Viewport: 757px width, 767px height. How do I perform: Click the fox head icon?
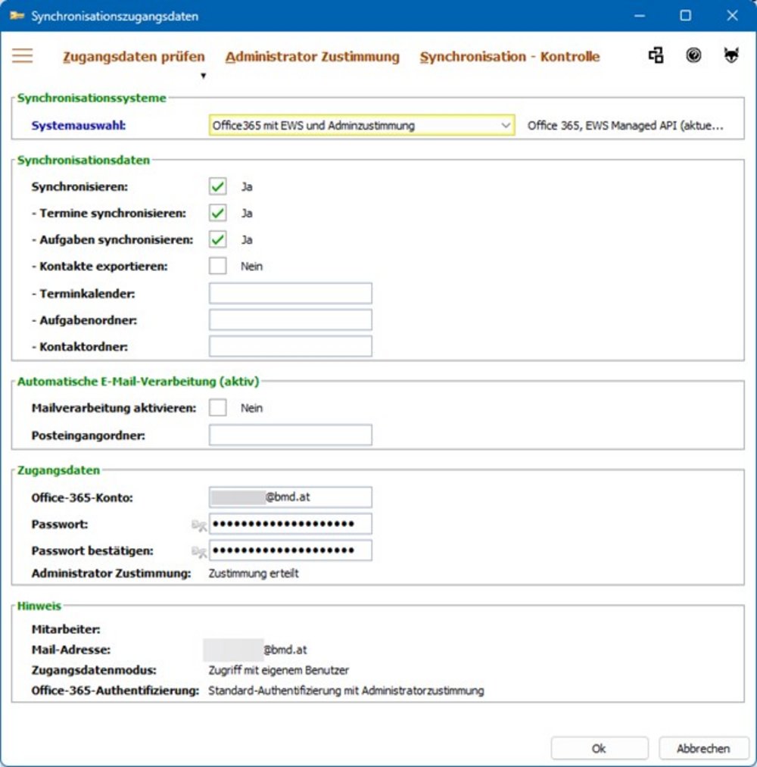pyautogui.click(x=731, y=56)
